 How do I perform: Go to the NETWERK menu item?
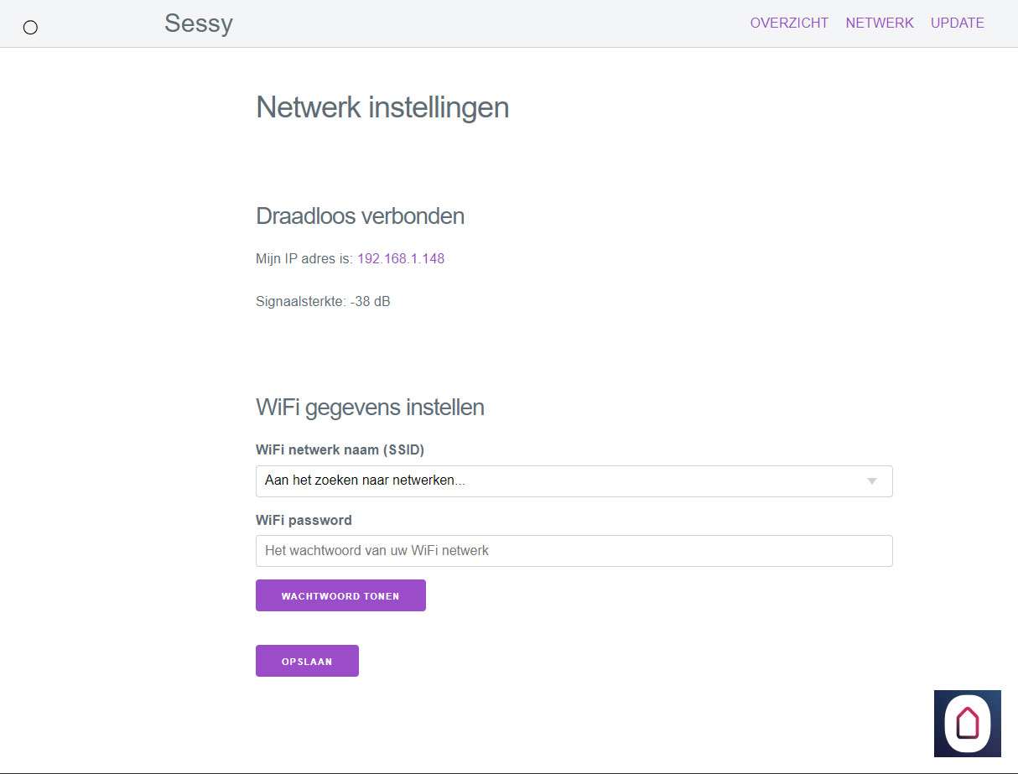point(880,23)
